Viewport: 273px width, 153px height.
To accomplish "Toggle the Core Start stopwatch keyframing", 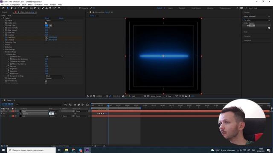I will coord(6,37).
